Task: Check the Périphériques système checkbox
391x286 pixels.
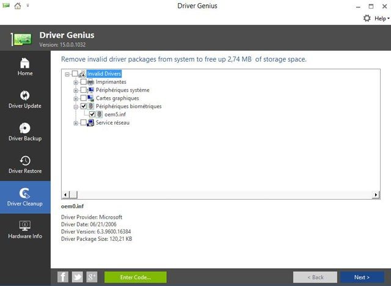Action: click(x=84, y=90)
